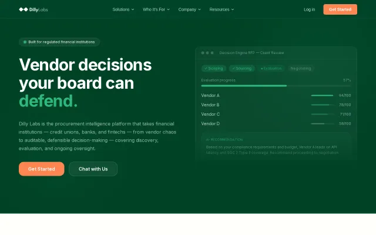Open the Solutions menu

(x=123, y=9)
